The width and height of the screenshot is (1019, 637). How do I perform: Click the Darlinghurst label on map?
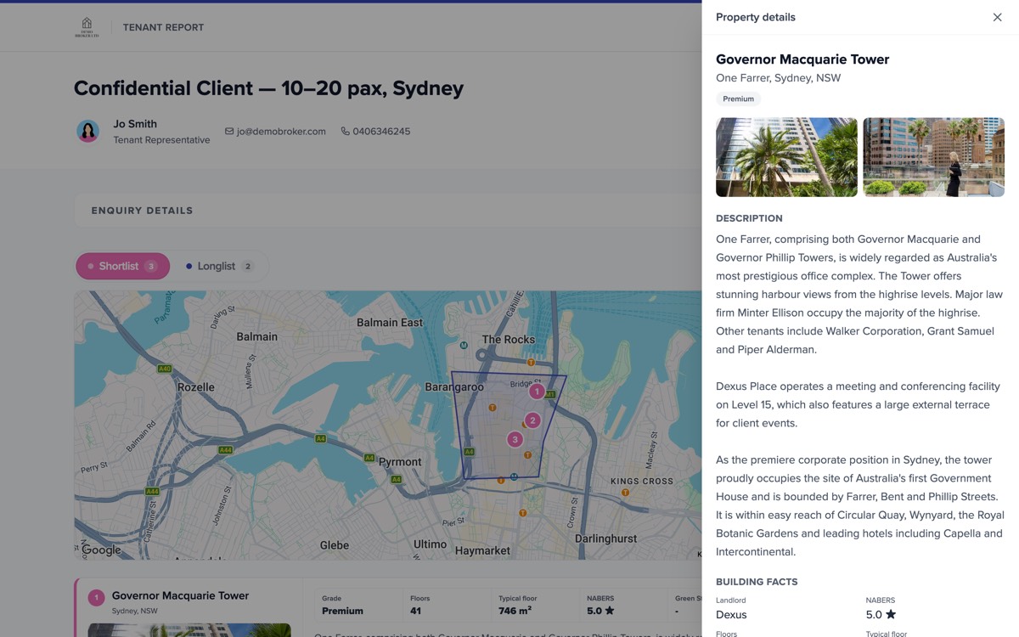tap(605, 538)
